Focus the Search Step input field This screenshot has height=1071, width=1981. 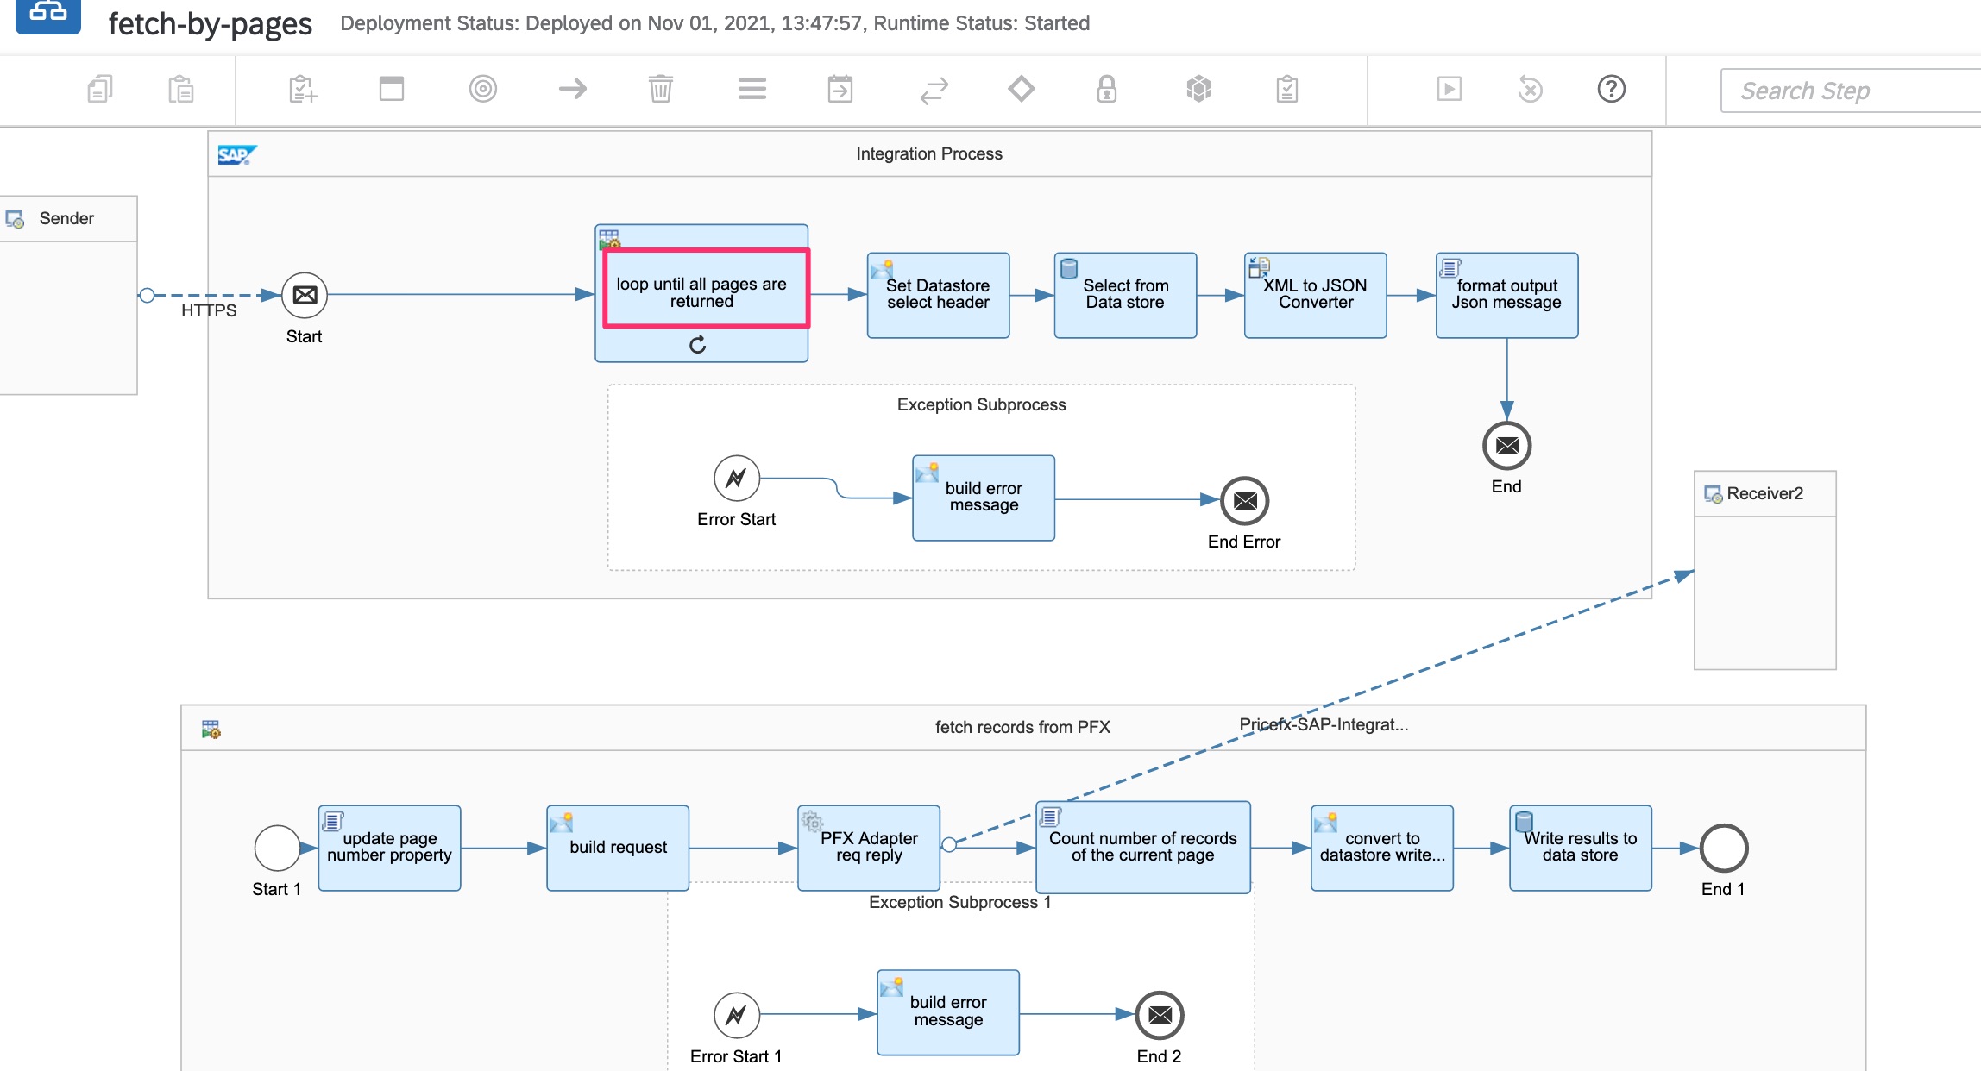(1846, 91)
